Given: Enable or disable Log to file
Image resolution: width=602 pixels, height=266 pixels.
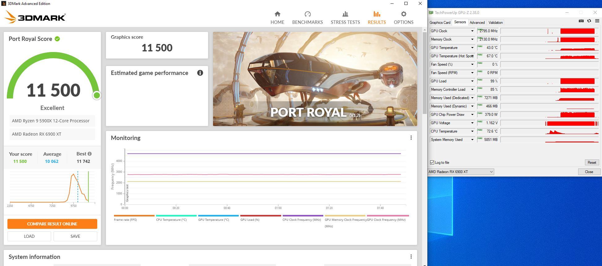Looking at the screenshot, I should tap(432, 163).
